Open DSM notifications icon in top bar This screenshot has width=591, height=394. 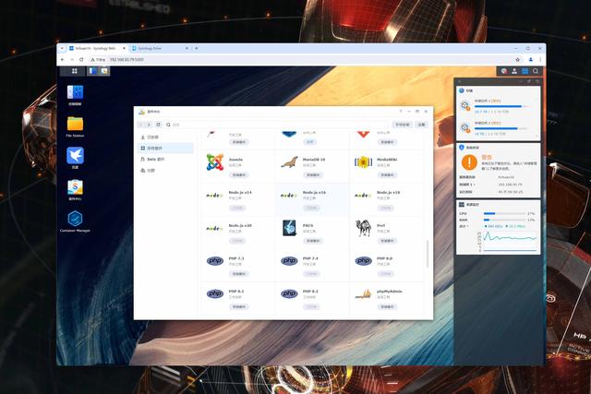504,71
